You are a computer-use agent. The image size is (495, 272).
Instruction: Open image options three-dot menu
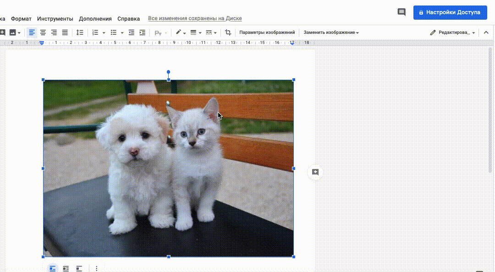click(97, 268)
